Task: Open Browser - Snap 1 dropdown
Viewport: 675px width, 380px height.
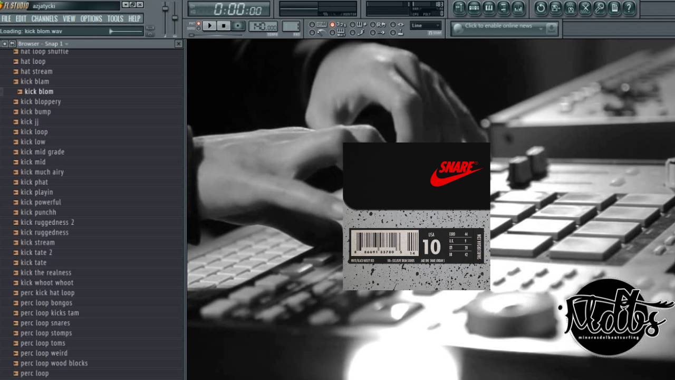Action: pos(43,44)
